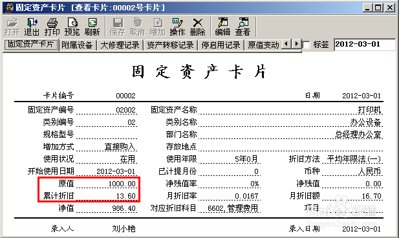The image size is (399, 238).
Task: Click the 编辑 (Edit) toolbar icon
Action: pyautogui.click(x=222, y=27)
